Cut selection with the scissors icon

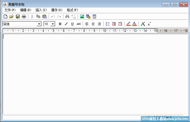coord(32,16)
